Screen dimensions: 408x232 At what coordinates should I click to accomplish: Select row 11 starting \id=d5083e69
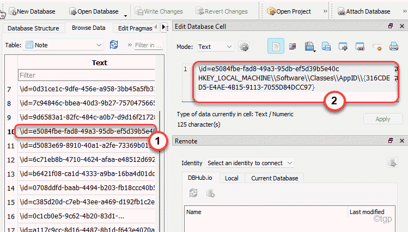pyautogui.click(x=87, y=145)
